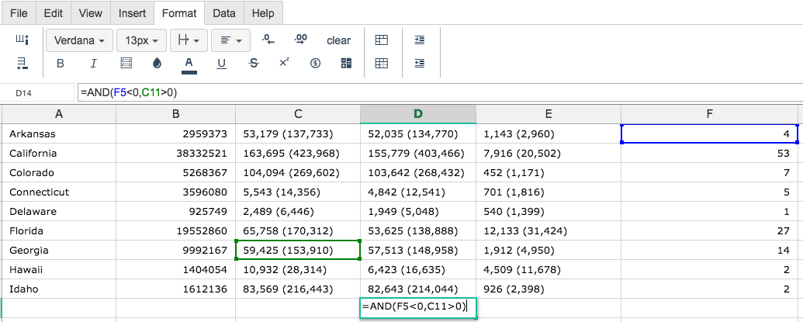Open the Verdana font family dropdown
Image resolution: width=803 pixels, height=322 pixels.
click(x=79, y=40)
